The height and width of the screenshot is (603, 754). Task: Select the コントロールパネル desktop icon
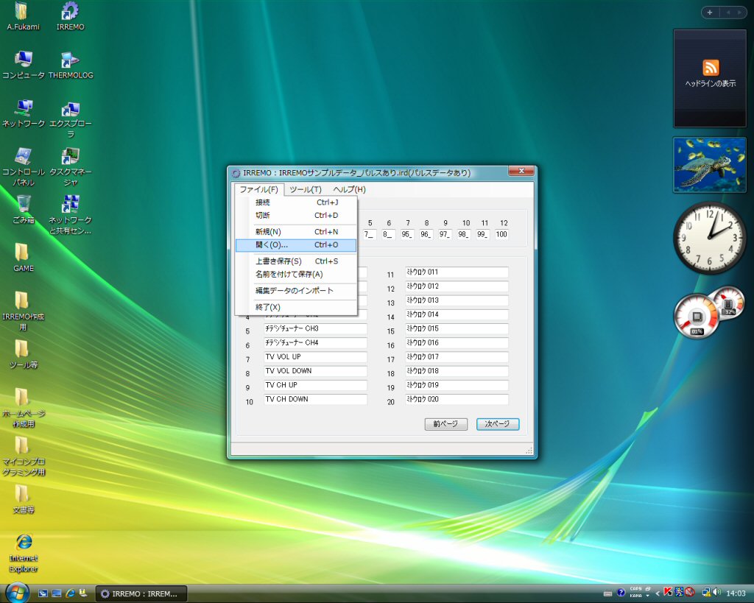click(x=23, y=167)
